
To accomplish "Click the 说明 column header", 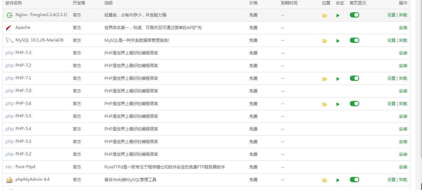I will (109, 3).
